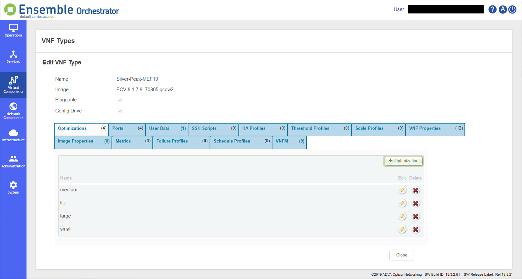This screenshot has width=522, height=279.
Task: Toggle the Config Drive checkbox
Action: click(120, 111)
